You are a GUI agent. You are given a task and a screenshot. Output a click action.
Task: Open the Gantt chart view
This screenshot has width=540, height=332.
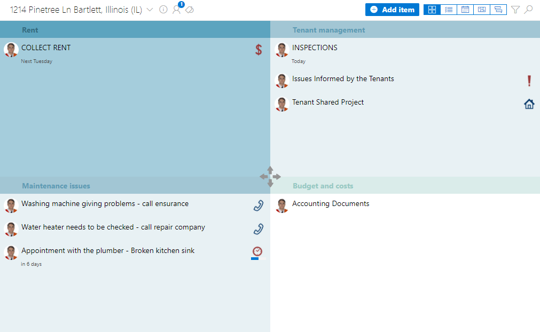pos(498,10)
